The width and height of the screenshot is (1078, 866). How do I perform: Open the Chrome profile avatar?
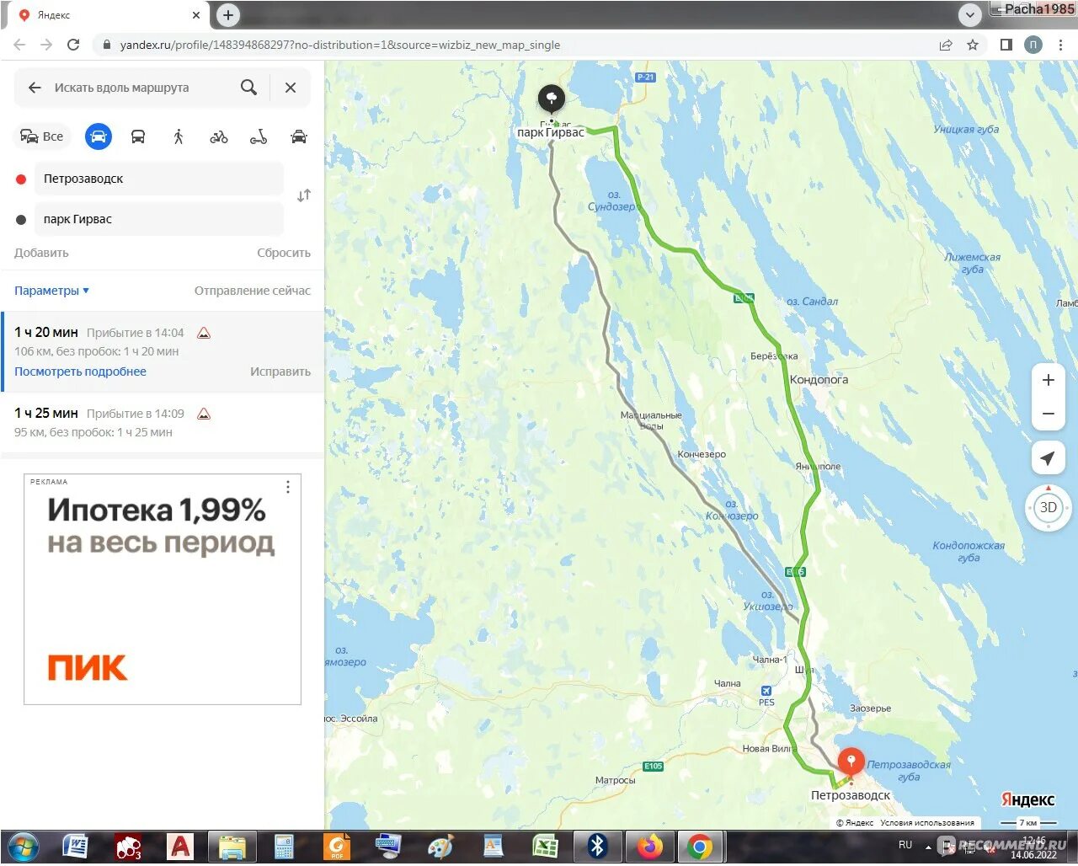pos(1033,45)
